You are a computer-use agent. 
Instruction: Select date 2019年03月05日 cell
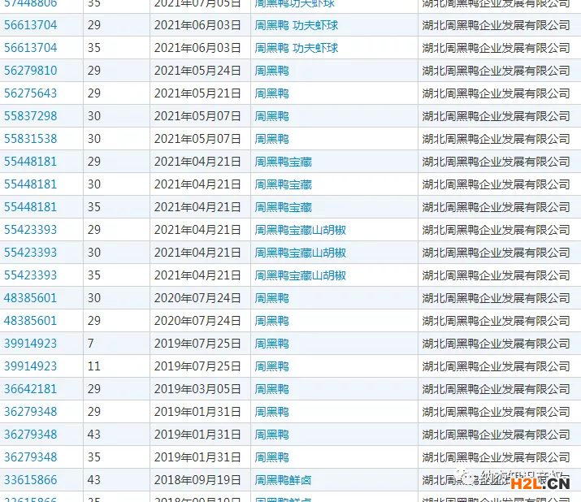[x=197, y=388]
